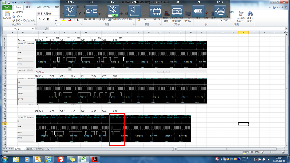290x163 pixels.
Task: Select the Sheet1 worksheet tab
Action: point(19,149)
